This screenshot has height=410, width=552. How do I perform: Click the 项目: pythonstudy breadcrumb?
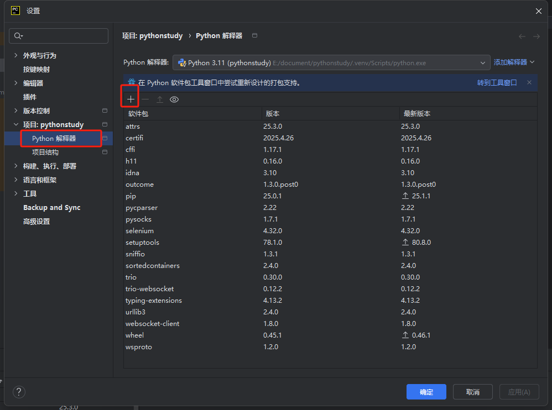point(153,36)
